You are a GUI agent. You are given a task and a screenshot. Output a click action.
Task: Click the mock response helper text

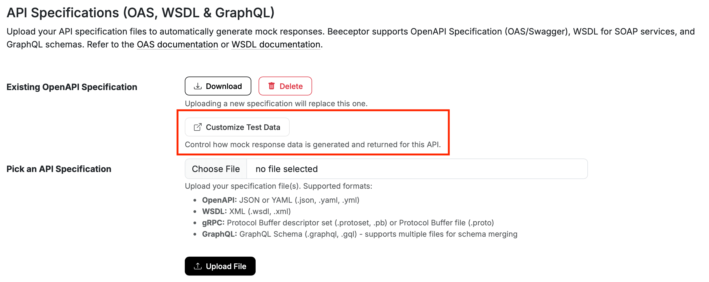pyautogui.click(x=313, y=145)
